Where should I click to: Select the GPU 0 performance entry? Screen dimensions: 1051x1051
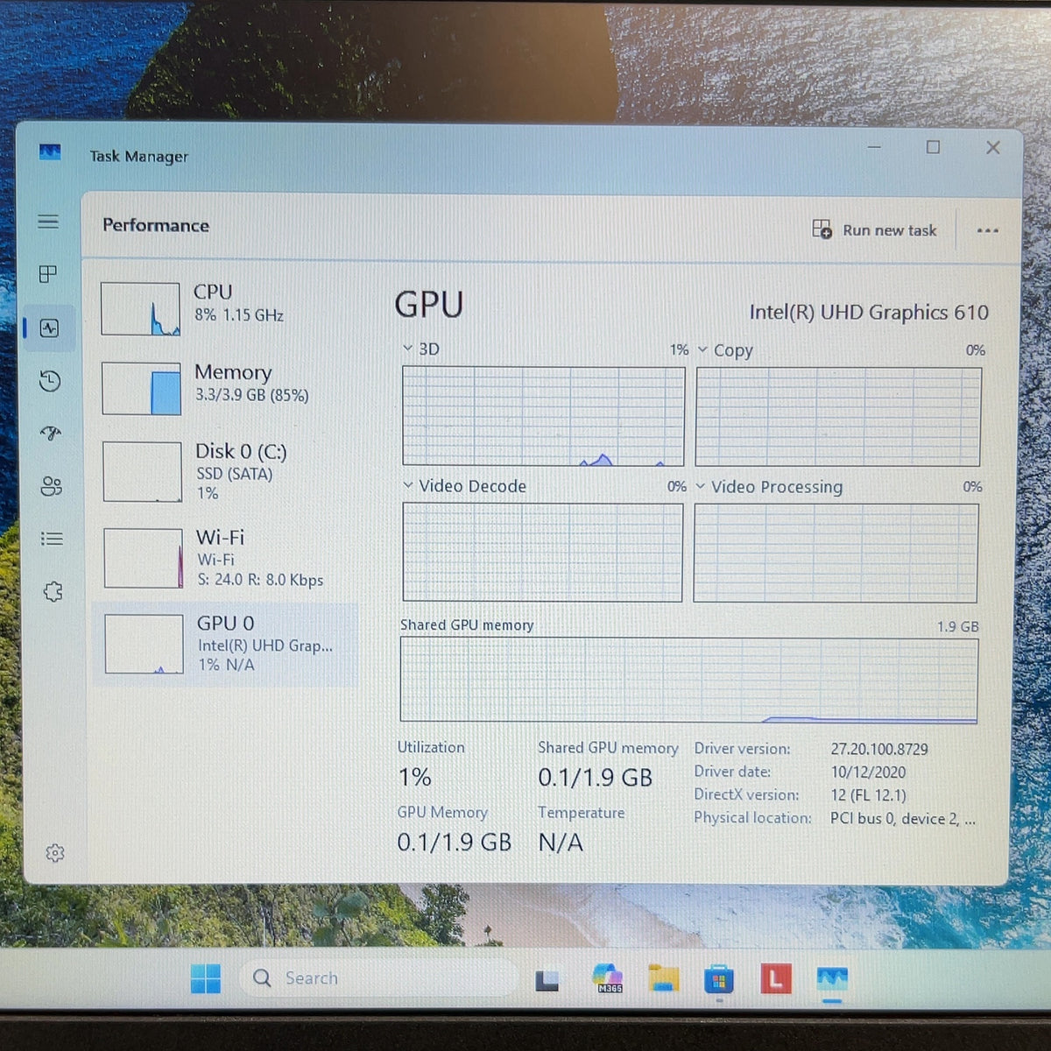226,644
